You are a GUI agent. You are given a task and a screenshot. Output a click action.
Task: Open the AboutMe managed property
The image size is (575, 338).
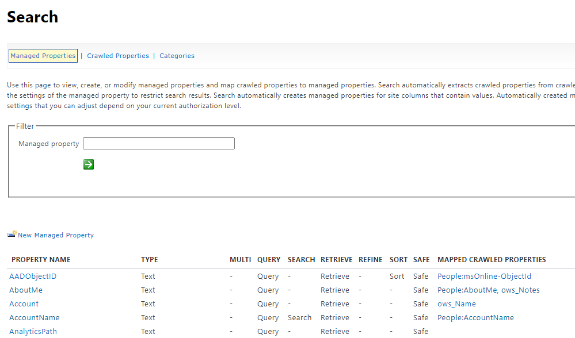pyautogui.click(x=25, y=290)
